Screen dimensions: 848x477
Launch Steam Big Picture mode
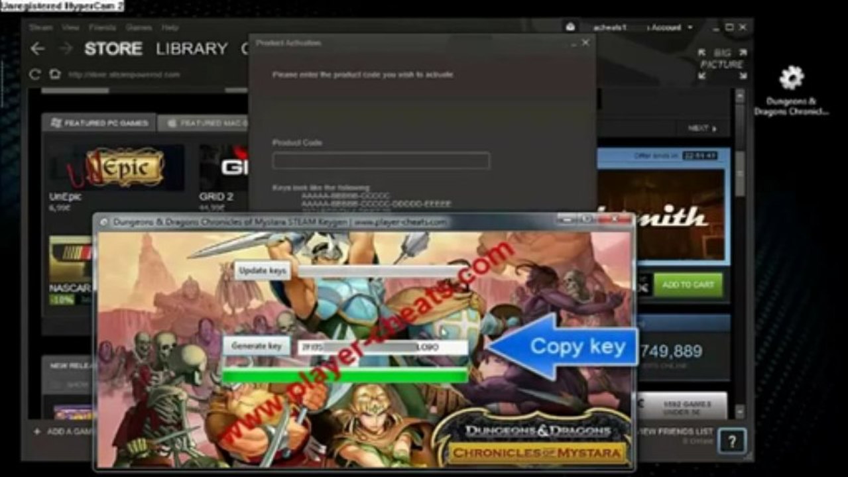[x=722, y=64]
